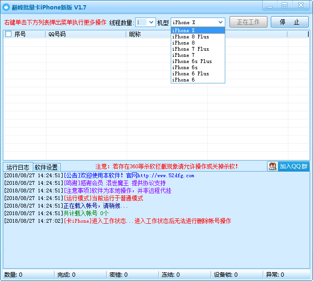Click the 完成: 0 status entry
Image resolution: width=313 pixels, height=281 pixels.
tap(66, 275)
